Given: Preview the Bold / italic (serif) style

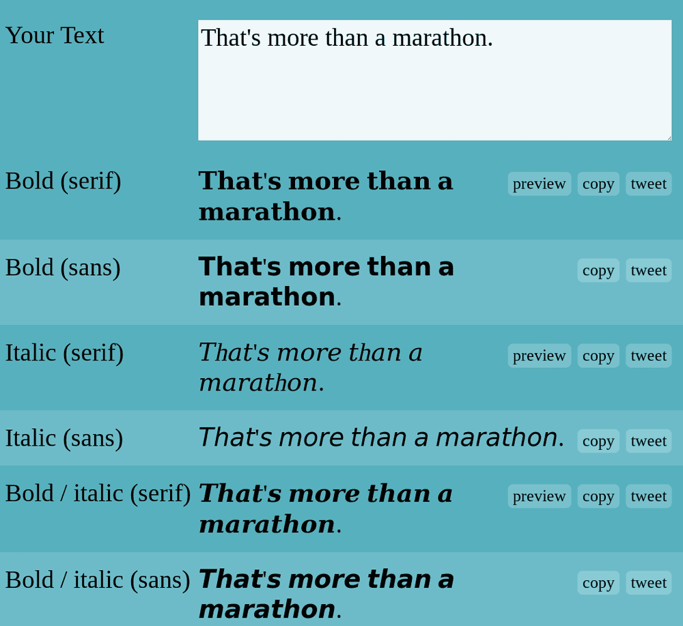Looking at the screenshot, I should coord(539,496).
